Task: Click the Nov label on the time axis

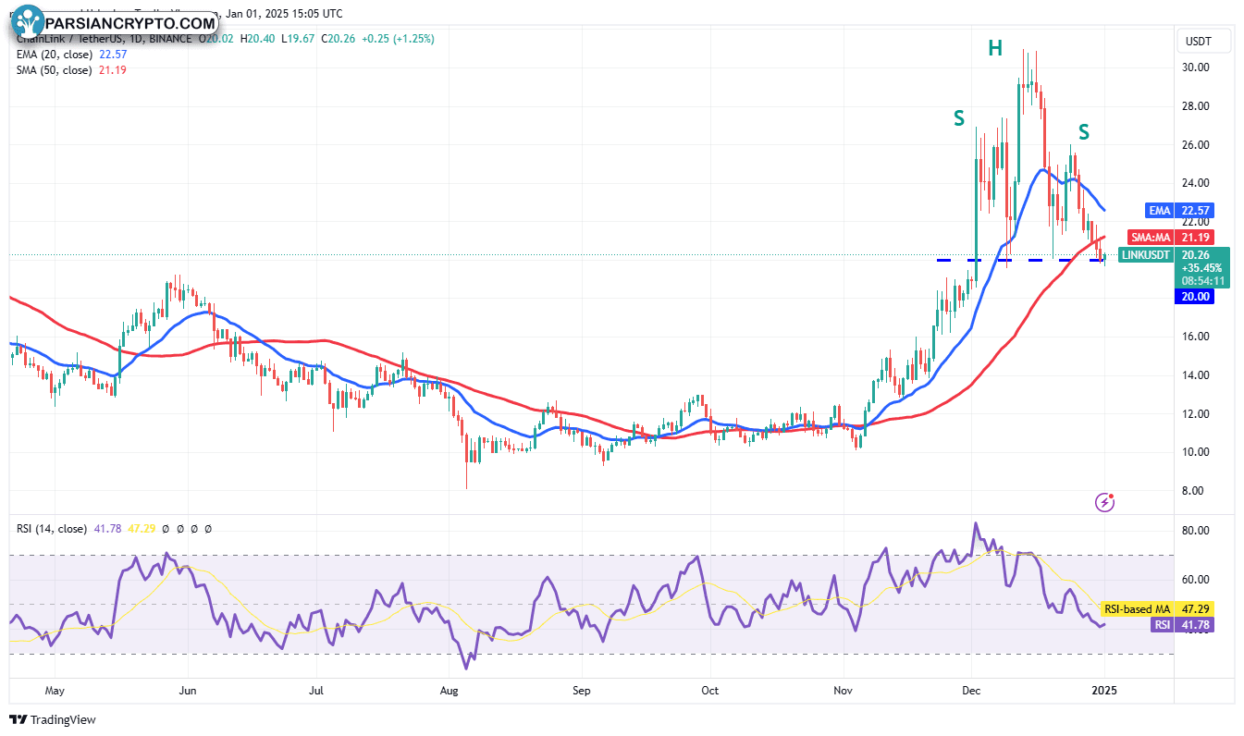Action: [844, 690]
